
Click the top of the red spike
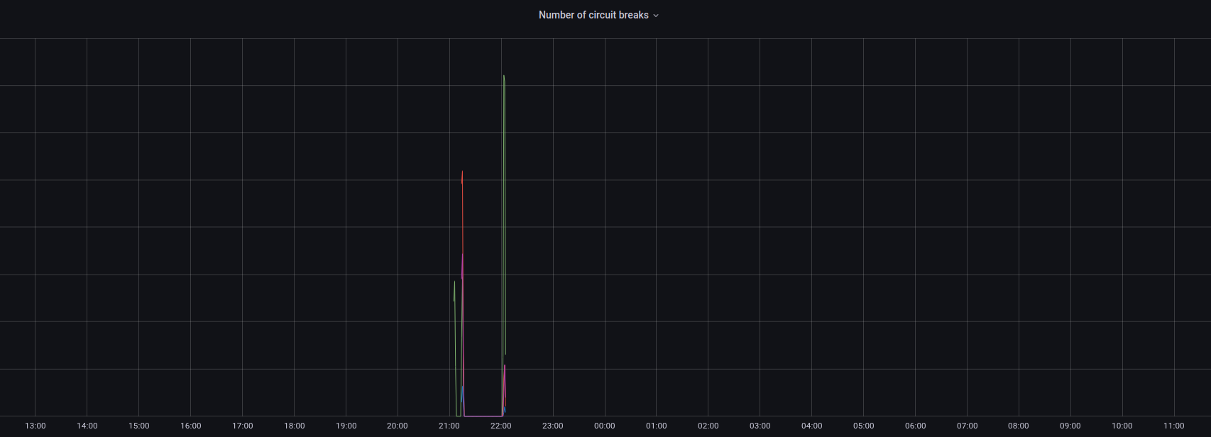462,172
